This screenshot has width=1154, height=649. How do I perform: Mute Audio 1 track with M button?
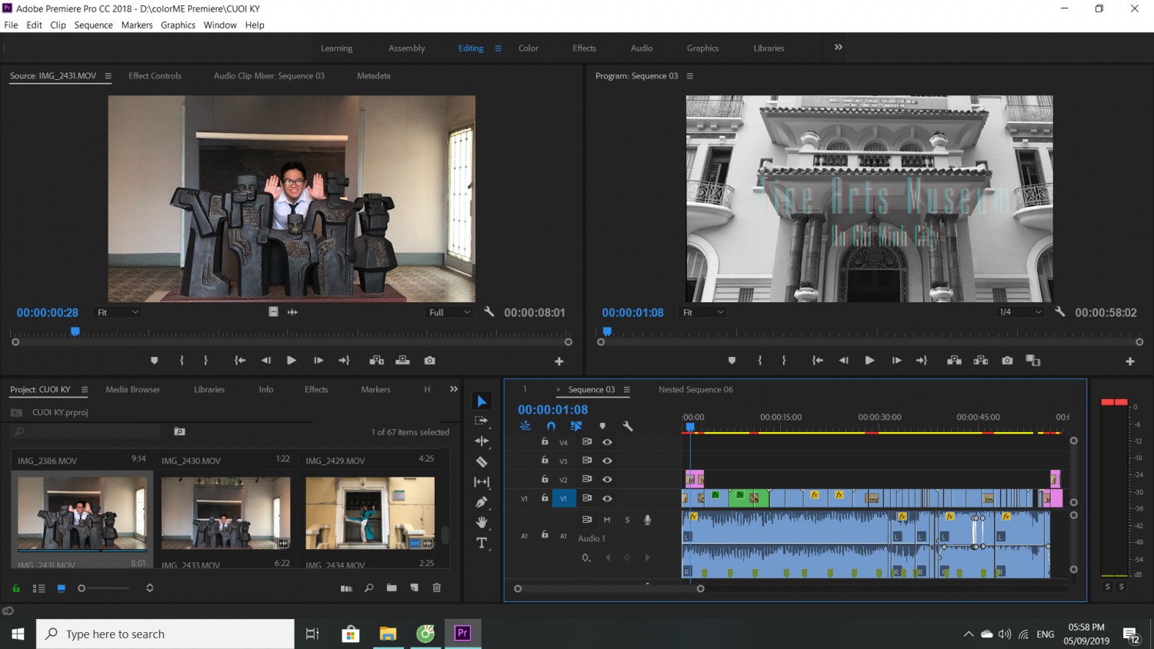tap(606, 520)
